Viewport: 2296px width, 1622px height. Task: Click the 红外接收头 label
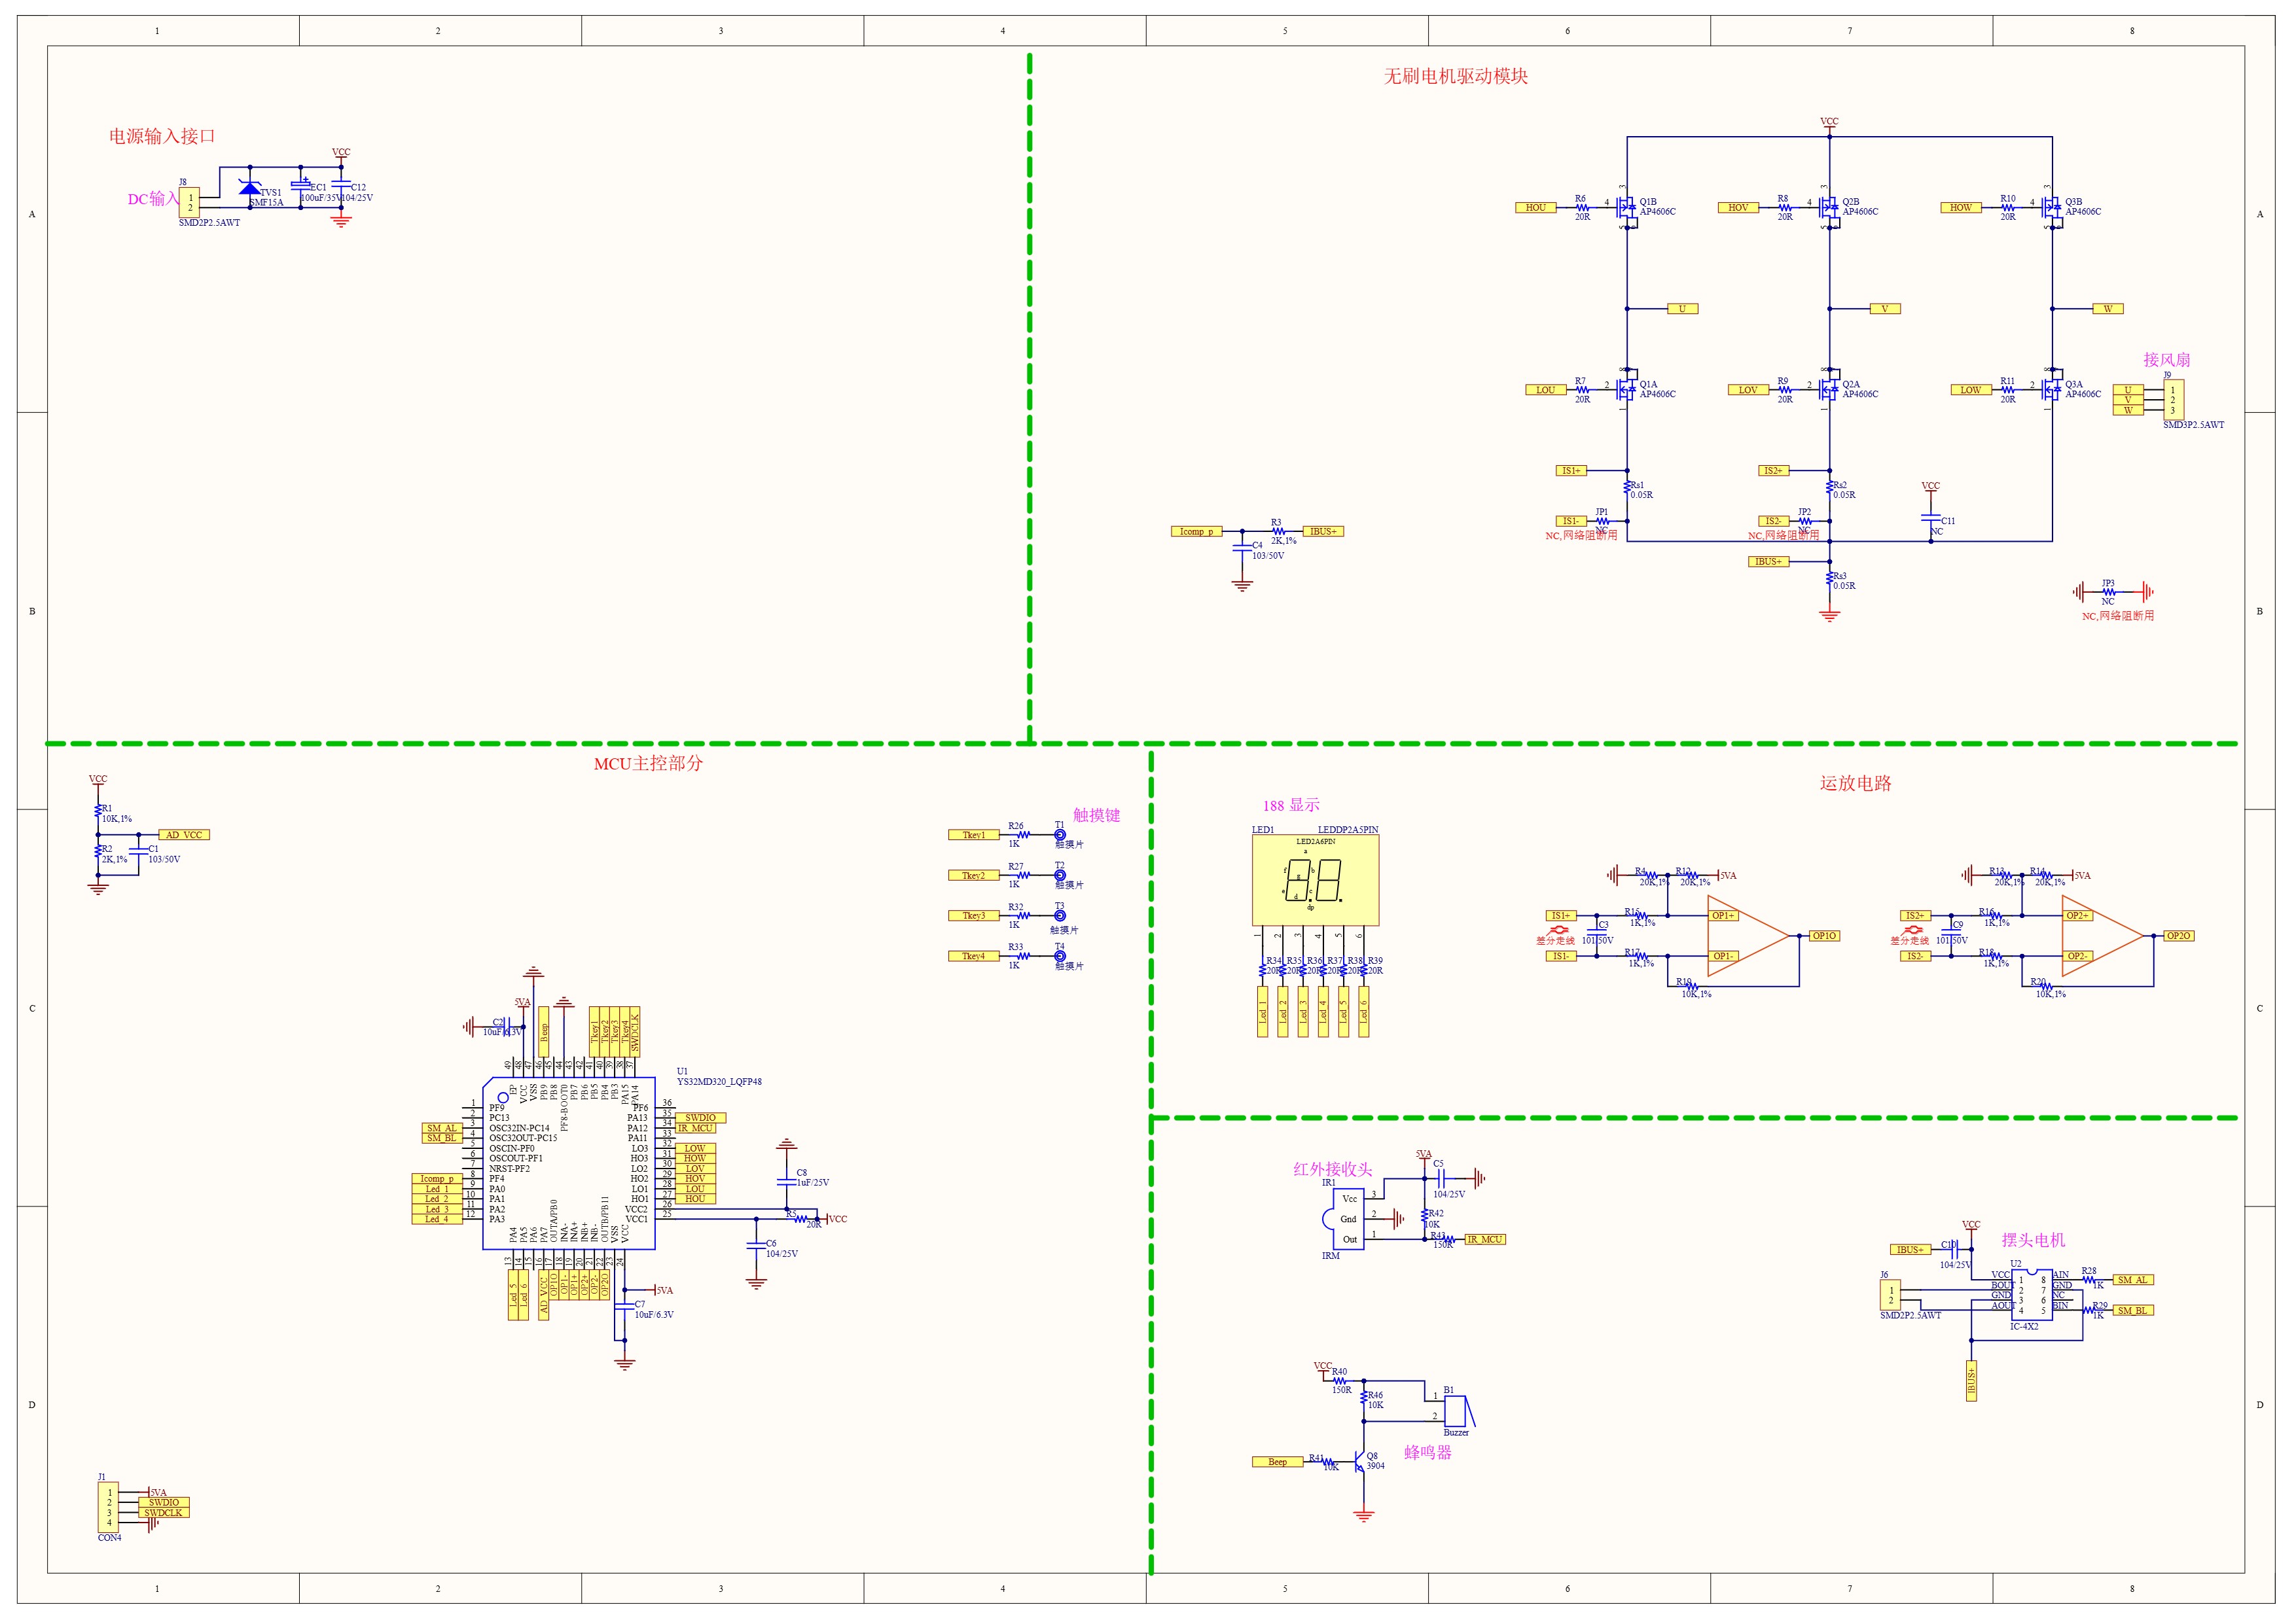pyautogui.click(x=1333, y=1169)
